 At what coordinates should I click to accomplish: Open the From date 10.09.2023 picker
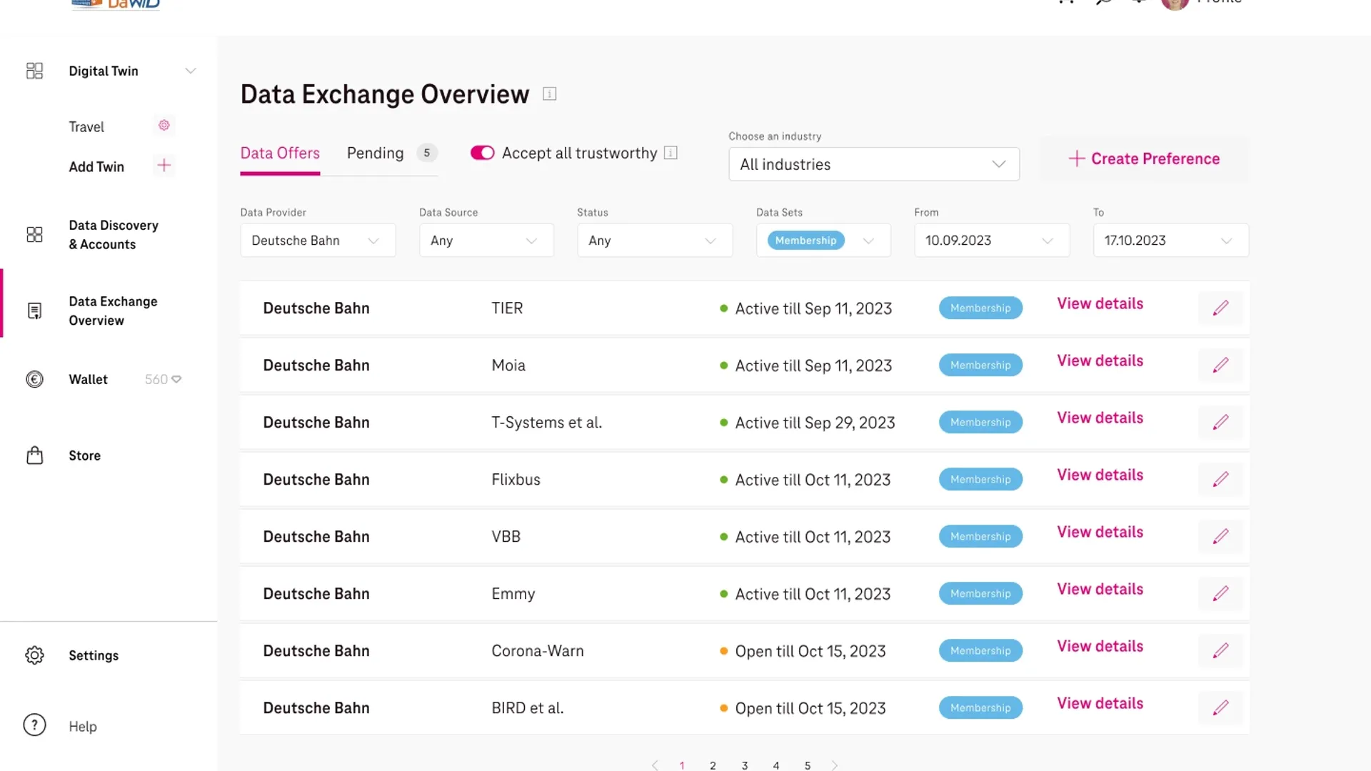pos(991,241)
